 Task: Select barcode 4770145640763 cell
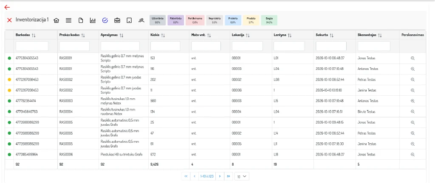tap(36, 112)
